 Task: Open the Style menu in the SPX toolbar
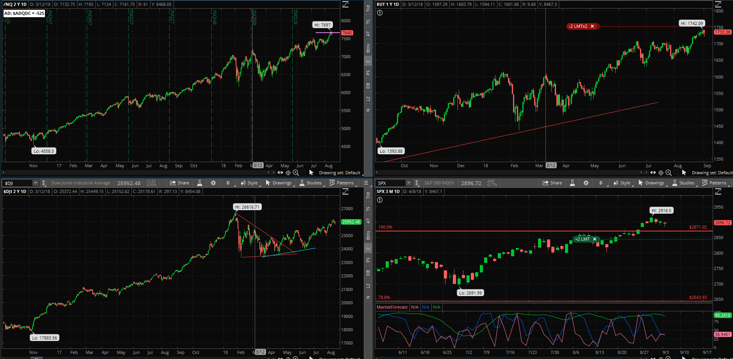(x=622, y=183)
